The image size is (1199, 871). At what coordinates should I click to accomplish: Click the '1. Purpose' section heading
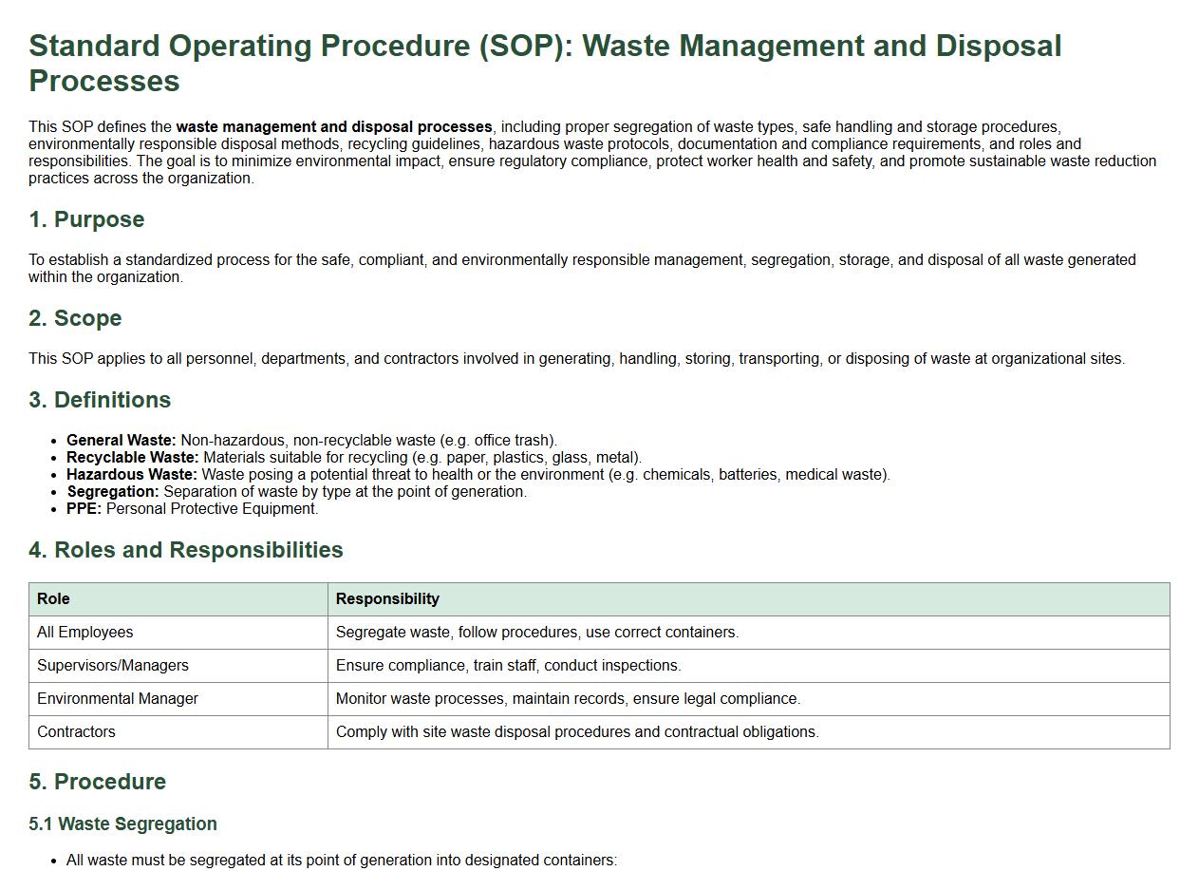click(86, 219)
